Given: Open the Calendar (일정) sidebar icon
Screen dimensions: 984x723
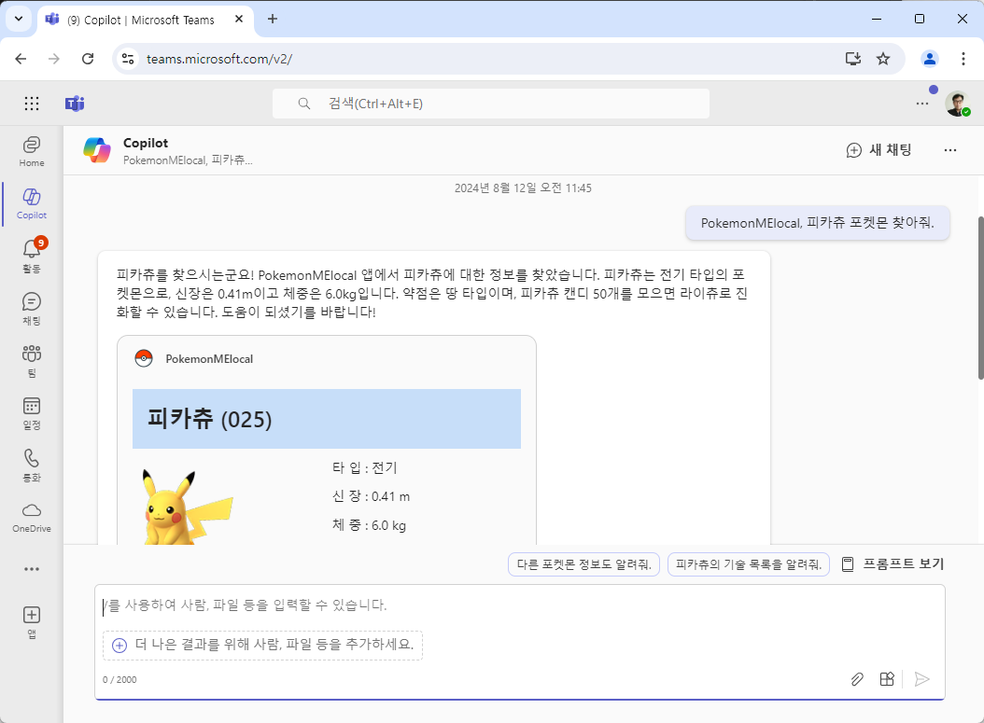Looking at the screenshot, I should pos(32,412).
